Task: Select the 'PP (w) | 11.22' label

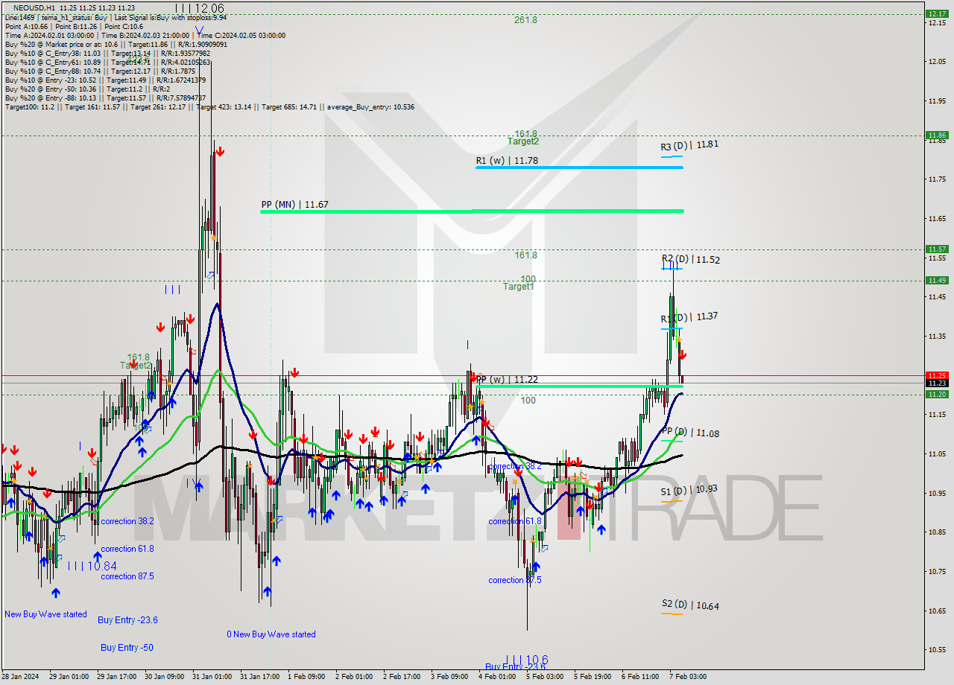Action: pos(508,380)
